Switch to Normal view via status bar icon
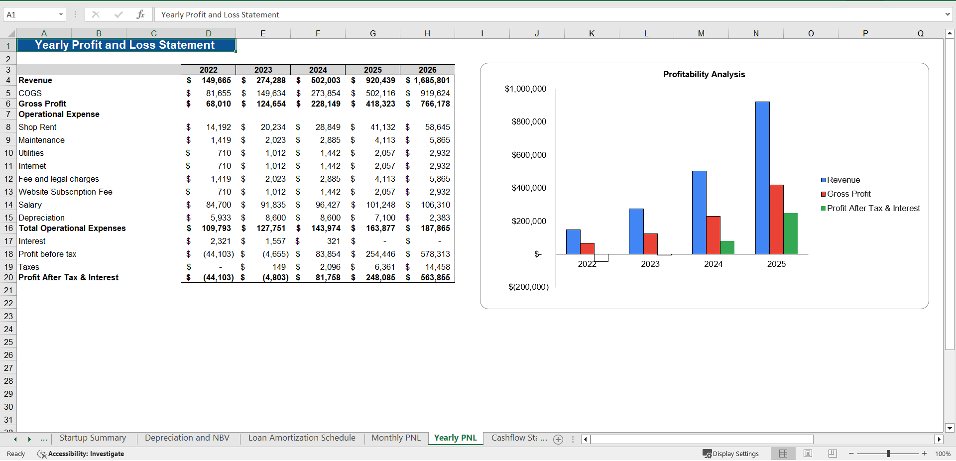 click(783, 454)
